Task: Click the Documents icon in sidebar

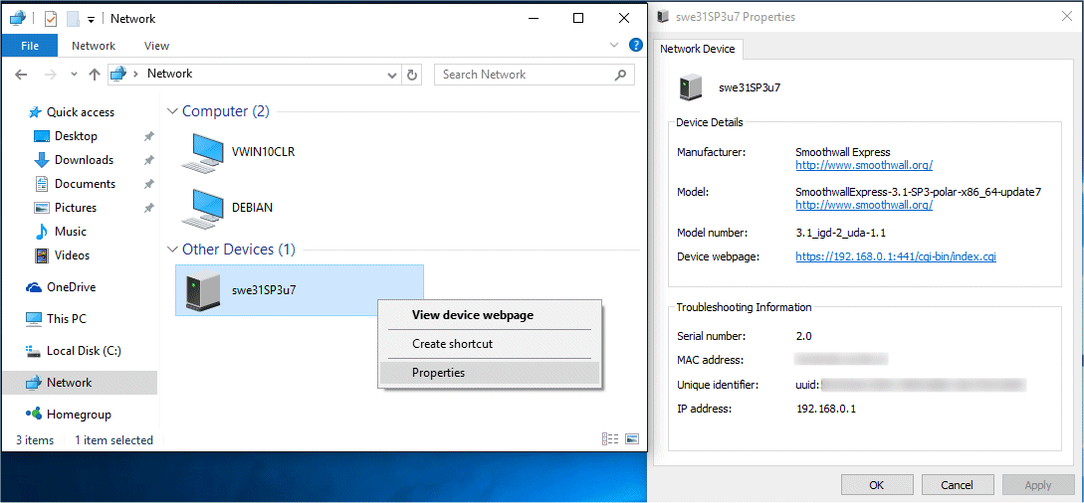Action: click(42, 184)
